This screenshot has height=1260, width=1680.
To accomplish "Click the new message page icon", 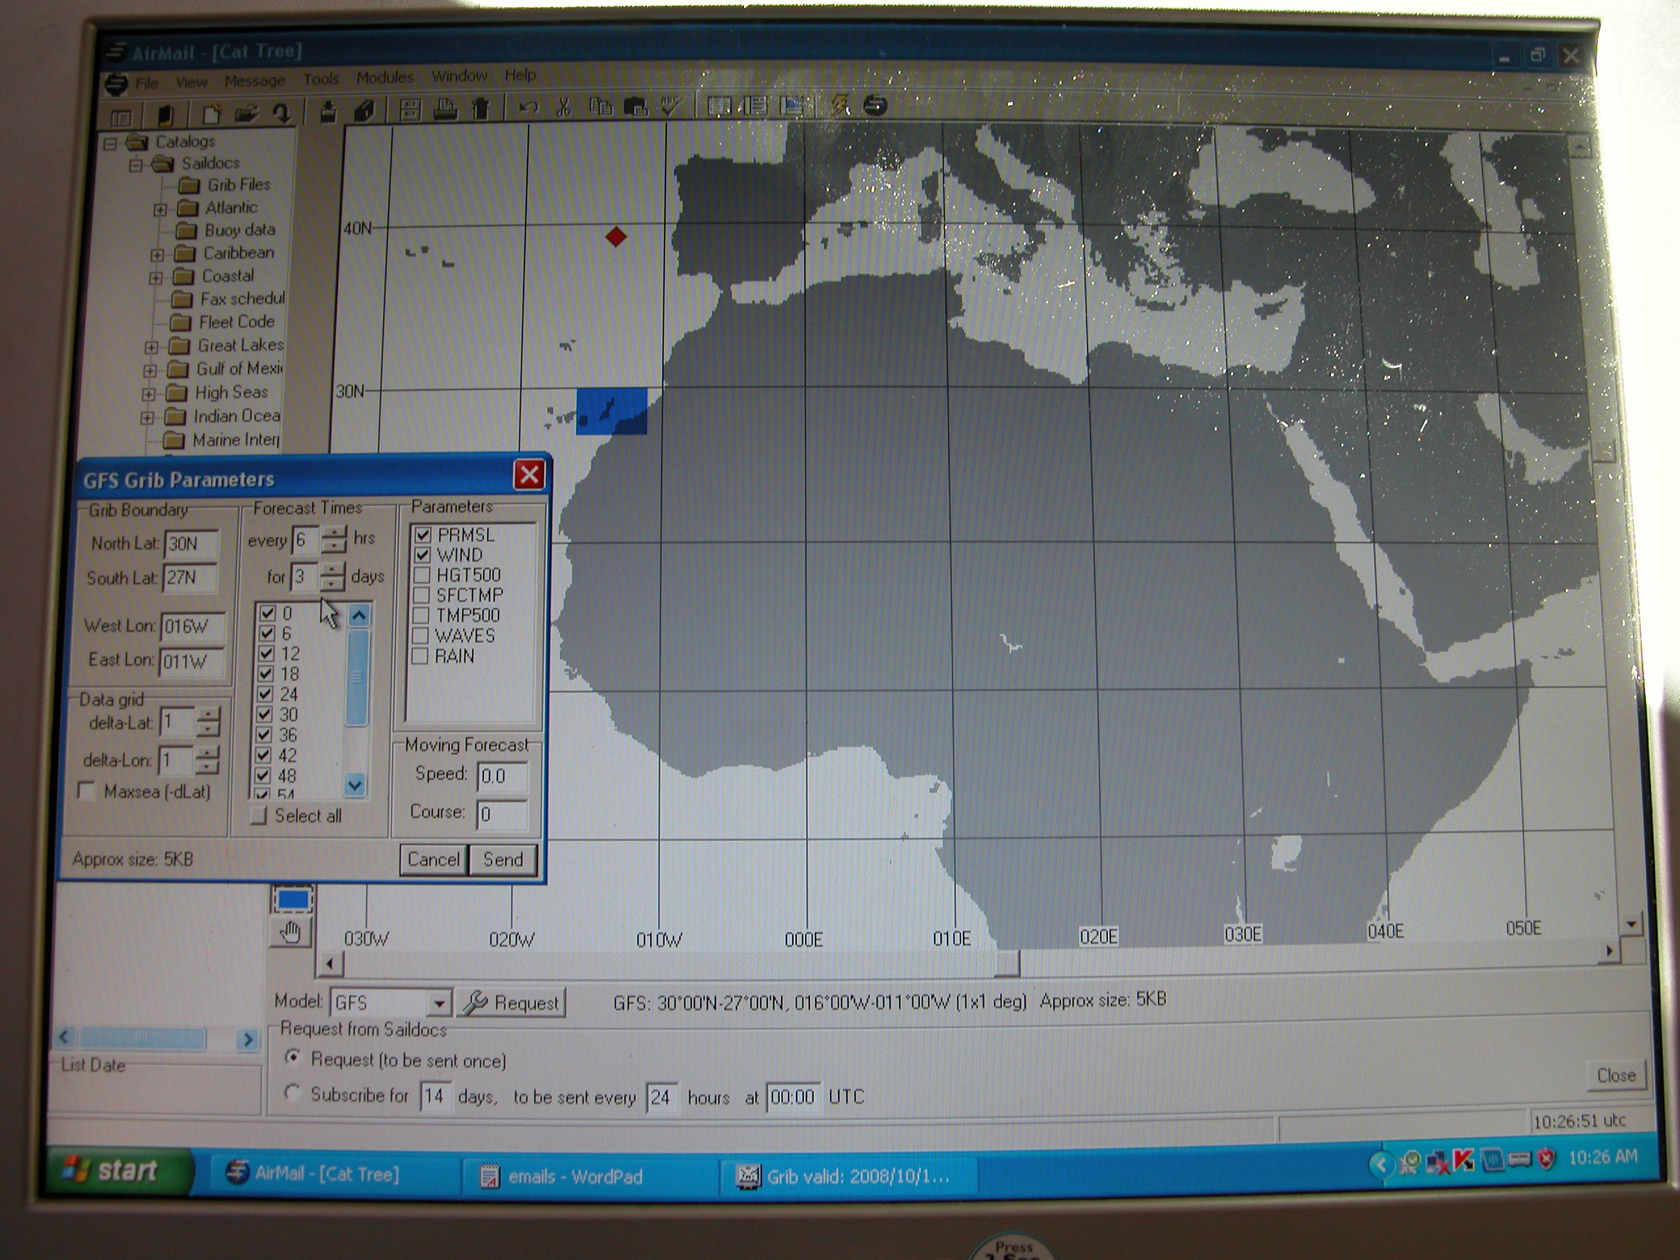I will 211,115.
